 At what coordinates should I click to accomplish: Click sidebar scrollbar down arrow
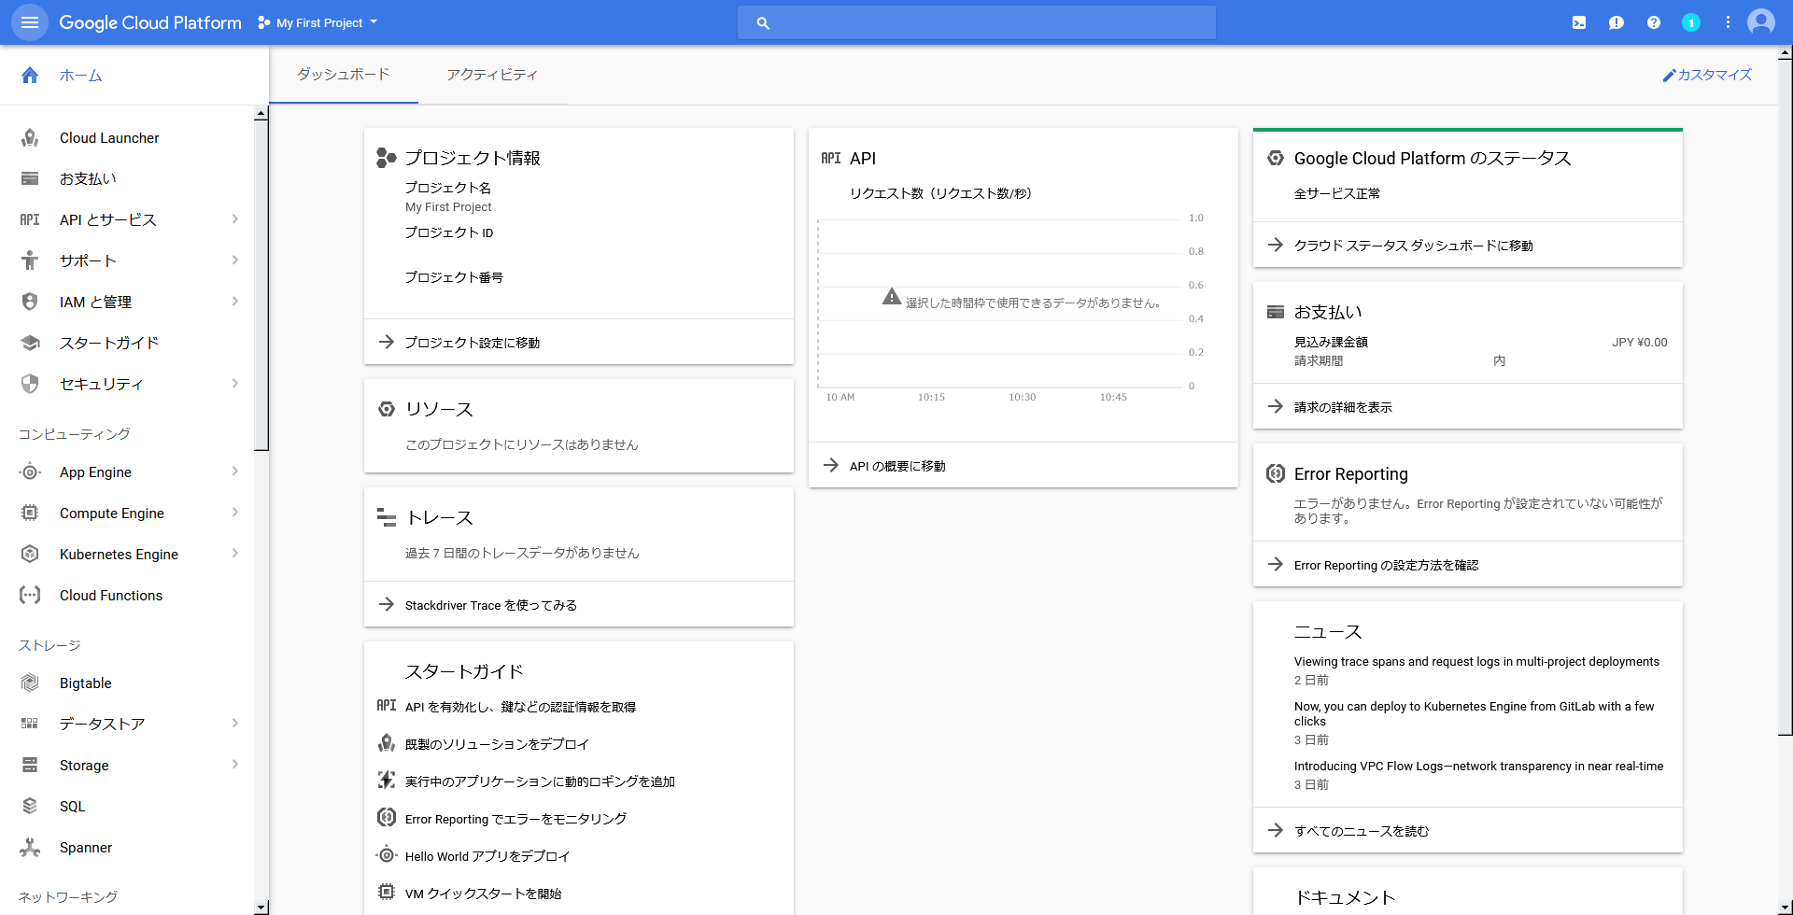[x=261, y=908]
